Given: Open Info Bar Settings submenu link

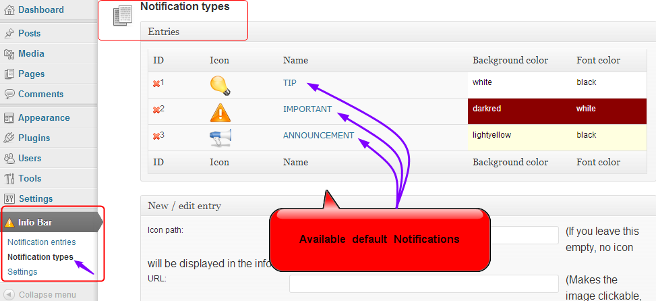Looking at the screenshot, I should [x=22, y=272].
